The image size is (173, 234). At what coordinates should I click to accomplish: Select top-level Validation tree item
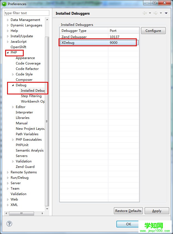pos(19,194)
